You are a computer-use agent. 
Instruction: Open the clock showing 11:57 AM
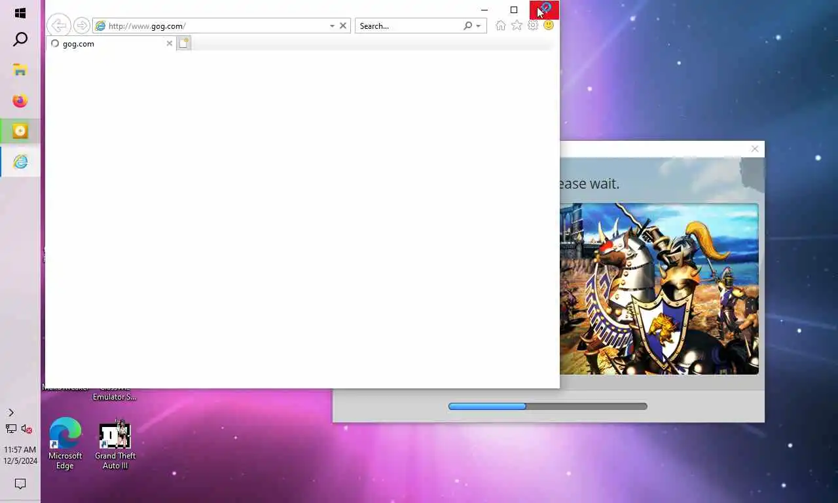pos(20,455)
